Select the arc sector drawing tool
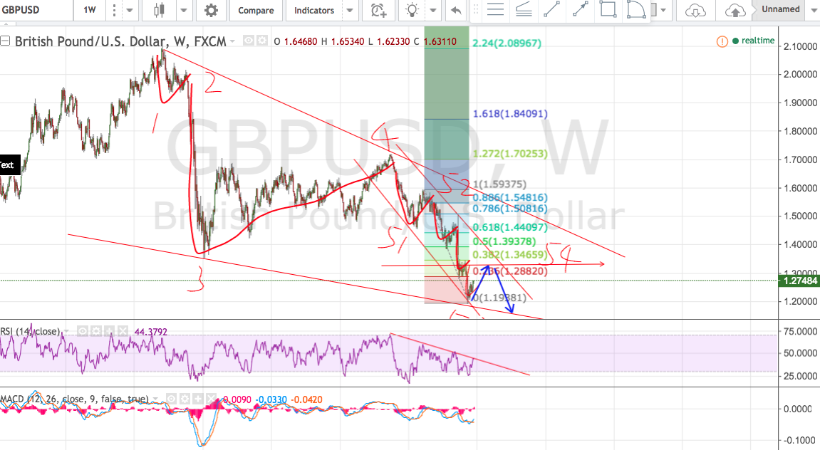The width and height of the screenshot is (820, 450). point(636,9)
